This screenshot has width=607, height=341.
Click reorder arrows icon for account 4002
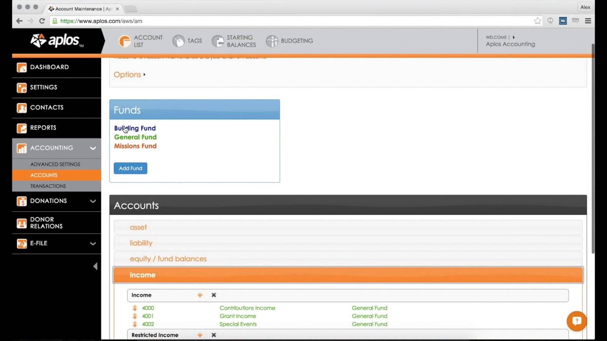[135, 324]
